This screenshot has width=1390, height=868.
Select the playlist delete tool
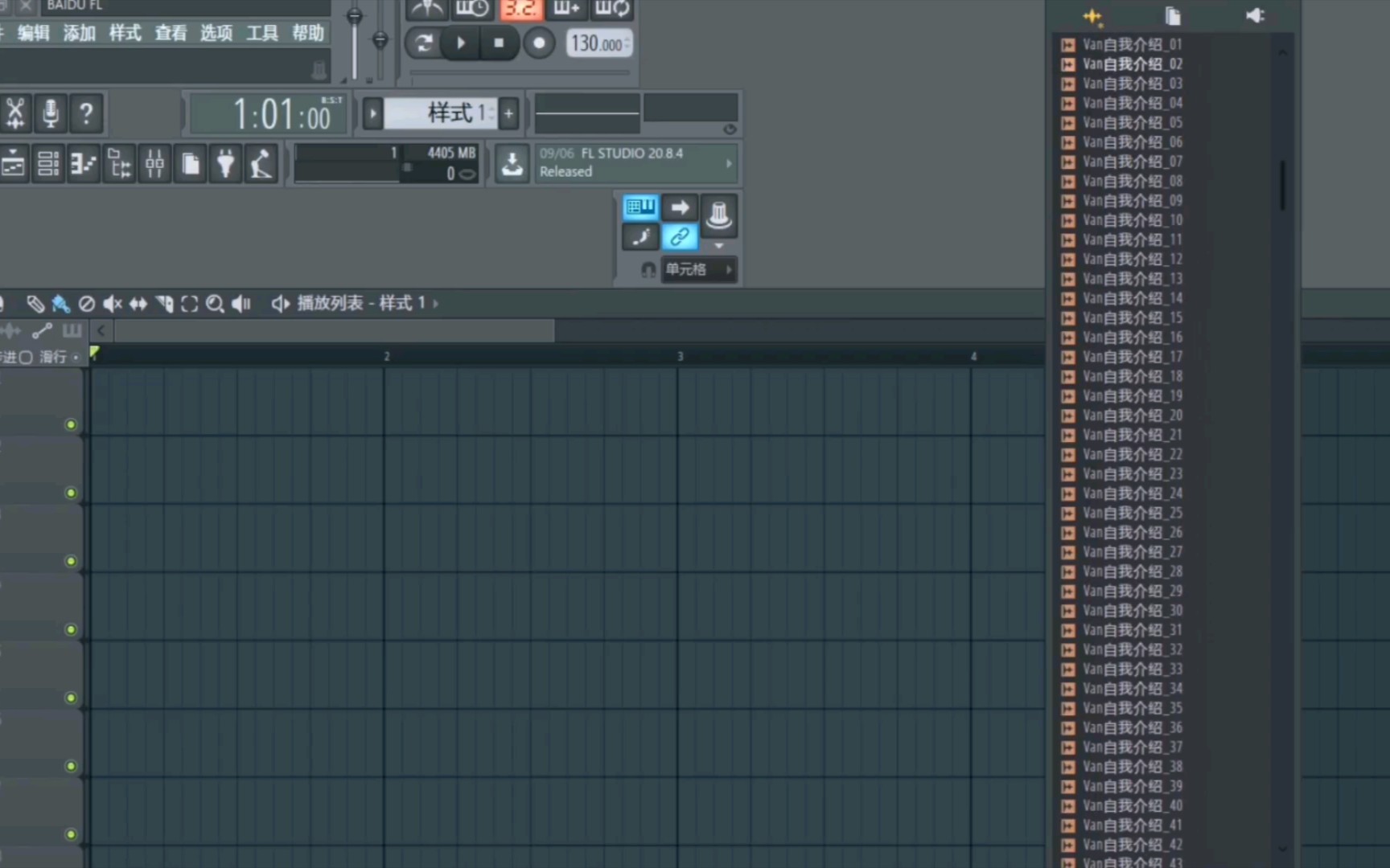[86, 304]
